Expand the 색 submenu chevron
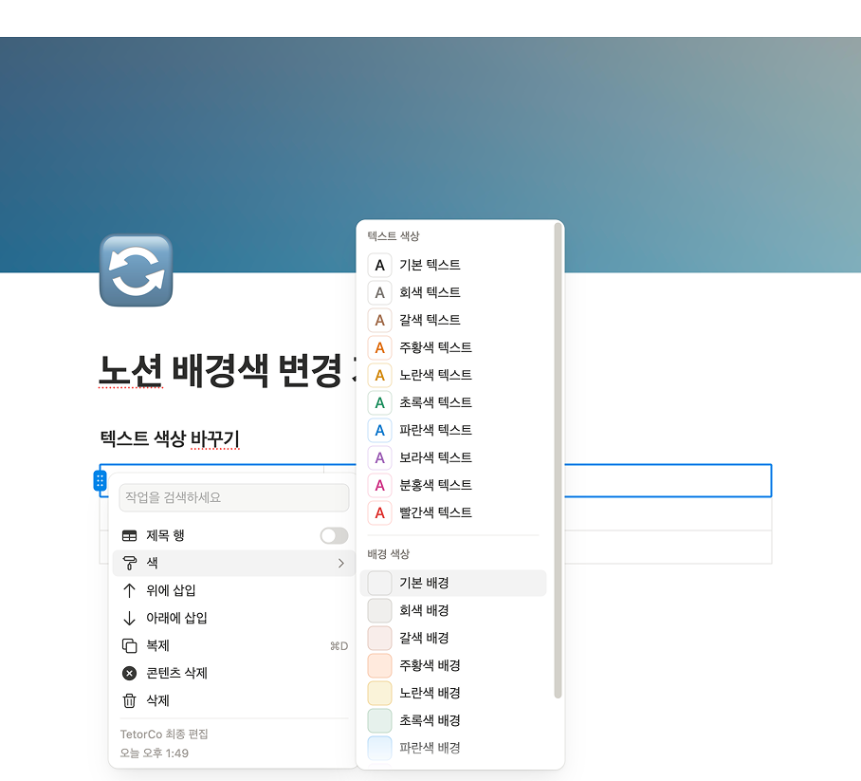Image resolution: width=861 pixels, height=781 pixels. tap(341, 563)
